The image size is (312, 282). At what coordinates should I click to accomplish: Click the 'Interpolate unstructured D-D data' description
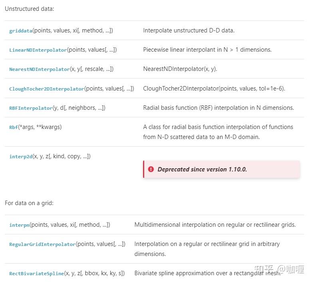point(189,30)
